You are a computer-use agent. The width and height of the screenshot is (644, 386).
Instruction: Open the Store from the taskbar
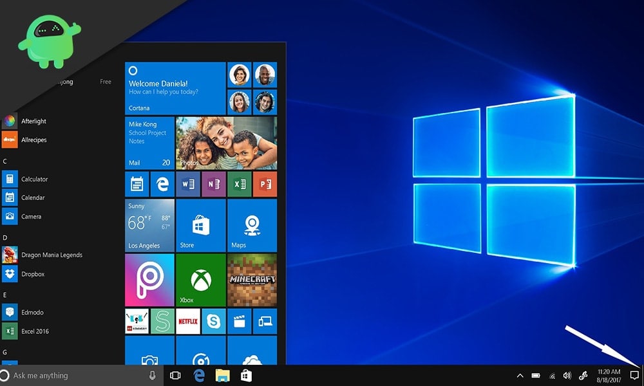[x=247, y=375]
